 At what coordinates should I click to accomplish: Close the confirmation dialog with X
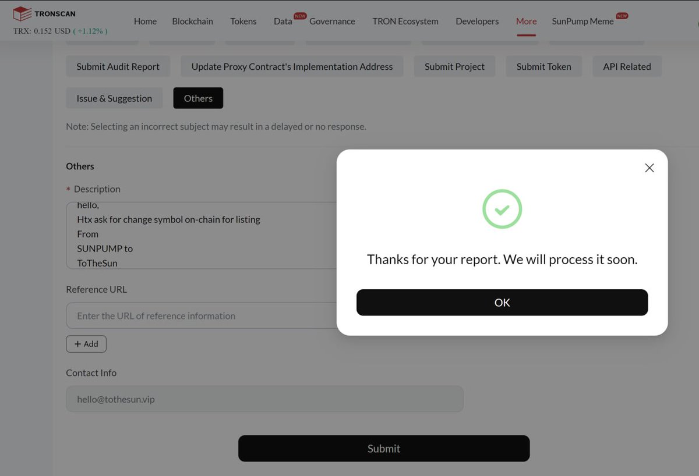(649, 168)
